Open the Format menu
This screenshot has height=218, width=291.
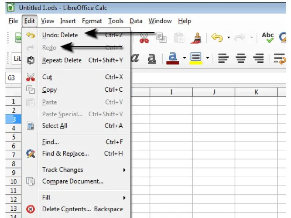coord(92,21)
